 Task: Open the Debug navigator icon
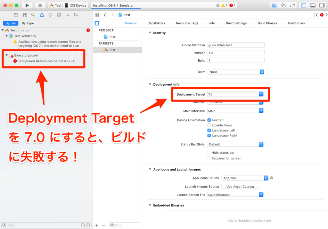(59, 15)
